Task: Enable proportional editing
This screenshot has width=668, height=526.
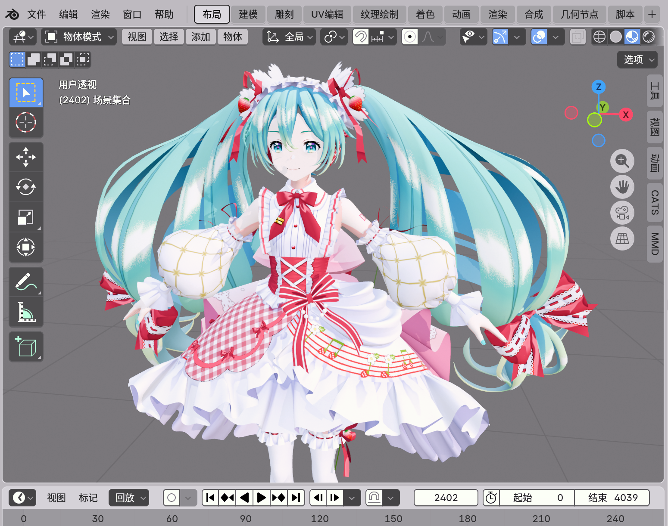Action: (x=410, y=37)
